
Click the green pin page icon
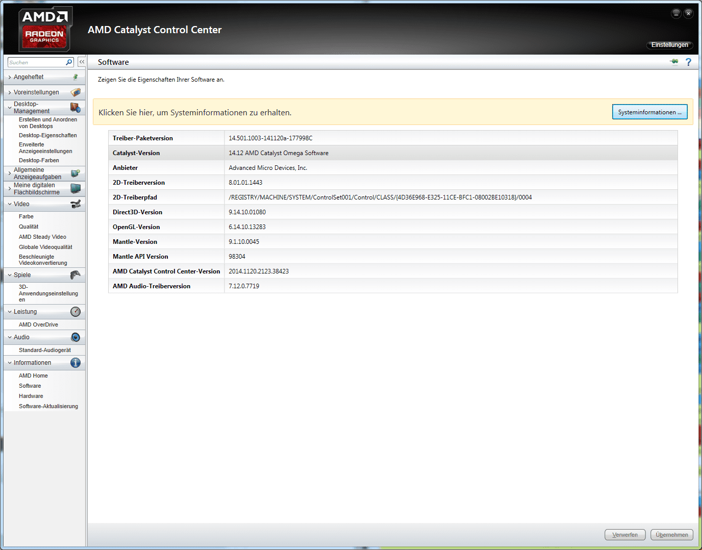(674, 62)
